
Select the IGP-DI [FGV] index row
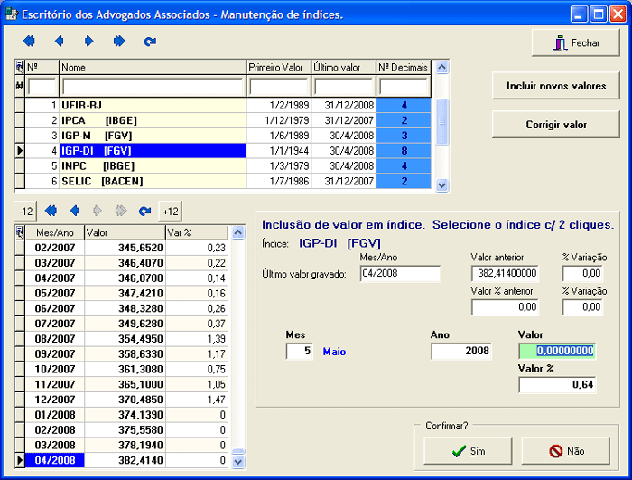point(222,151)
